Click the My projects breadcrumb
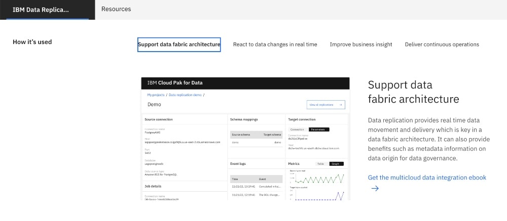 [156, 95]
